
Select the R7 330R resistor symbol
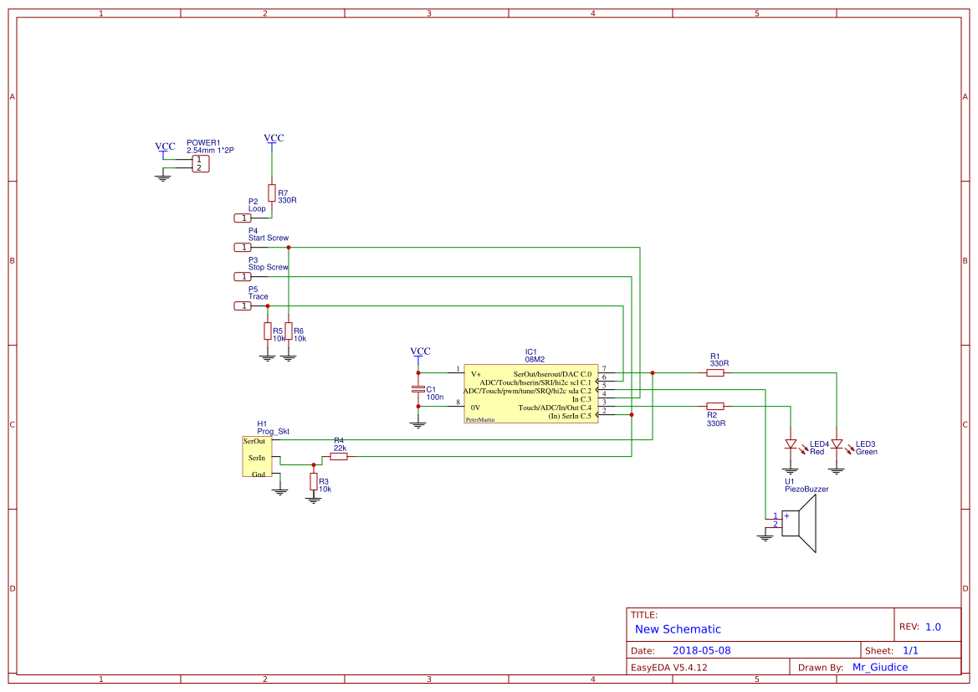[274, 194]
